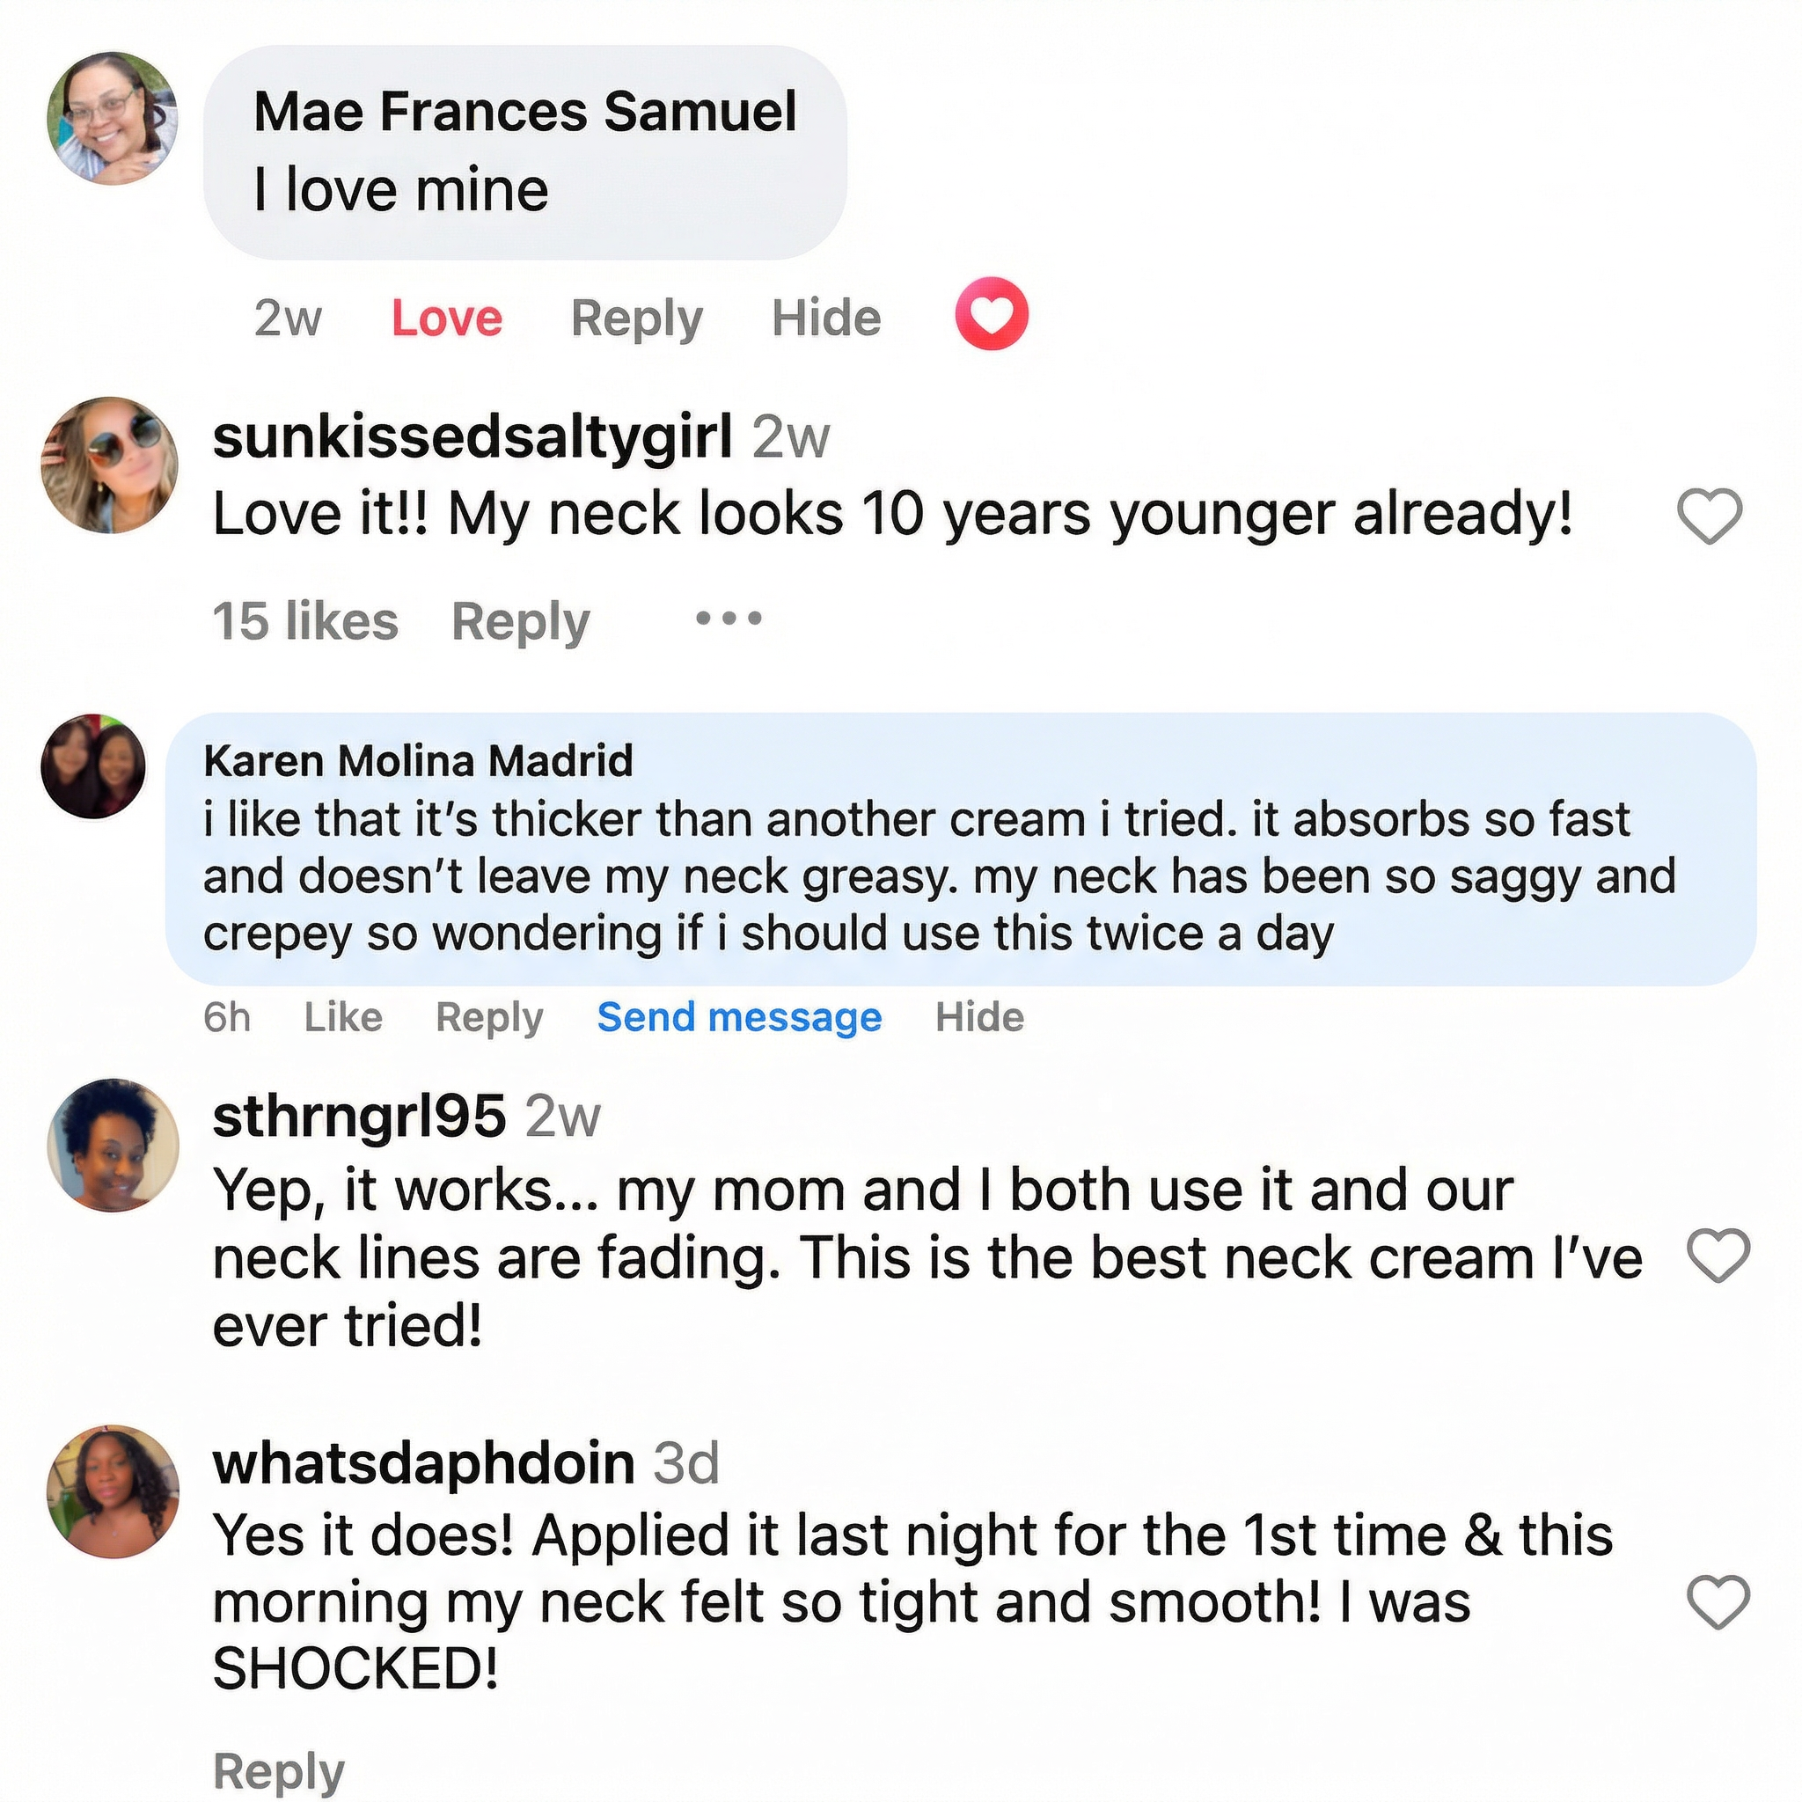Image resolution: width=1802 pixels, height=1802 pixels.
Task: View the 15 likes on sunkissedsaltygirl's comment
Action: pos(305,621)
